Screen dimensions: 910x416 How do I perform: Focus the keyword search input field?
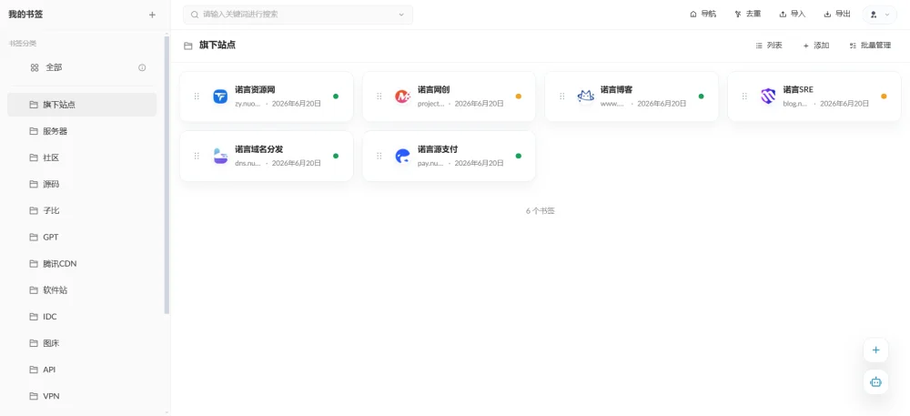(296, 15)
